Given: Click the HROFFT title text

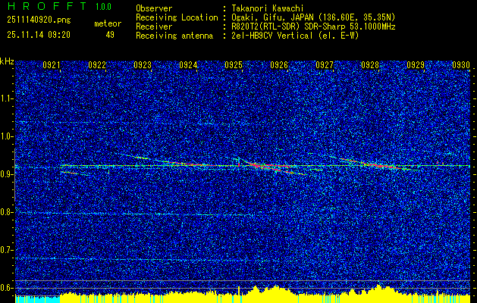Looking at the screenshot, I should click(x=47, y=6).
